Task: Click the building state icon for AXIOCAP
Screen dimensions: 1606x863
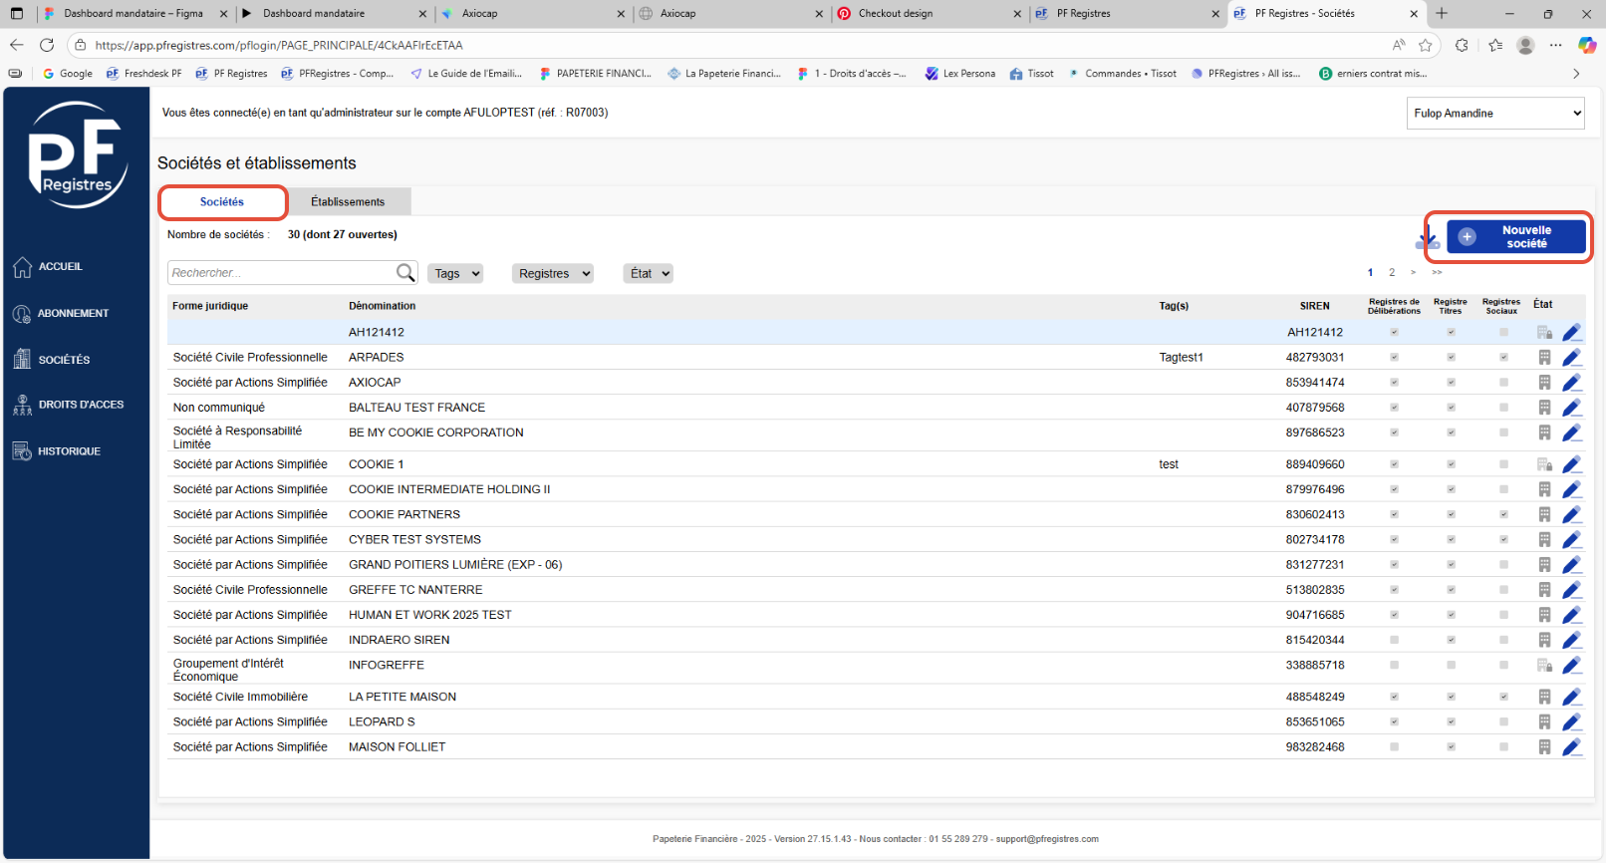Action: (1544, 383)
